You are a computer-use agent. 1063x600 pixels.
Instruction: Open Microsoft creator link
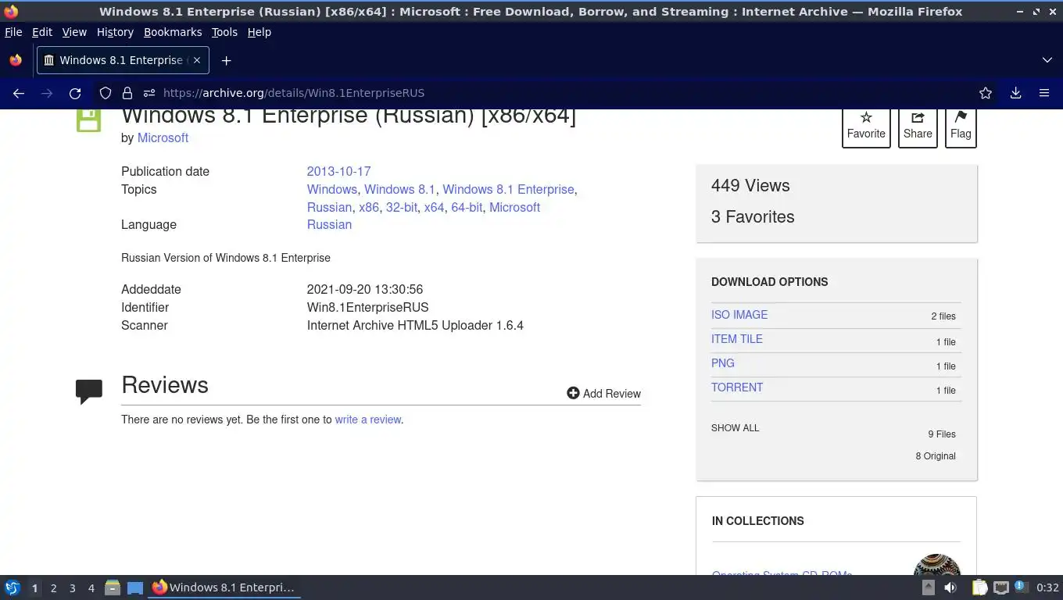pyautogui.click(x=163, y=137)
